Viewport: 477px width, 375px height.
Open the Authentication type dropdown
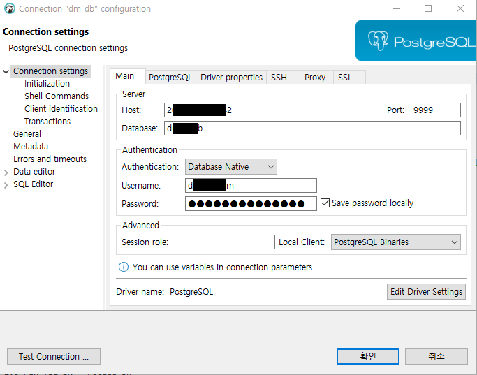[x=231, y=167]
